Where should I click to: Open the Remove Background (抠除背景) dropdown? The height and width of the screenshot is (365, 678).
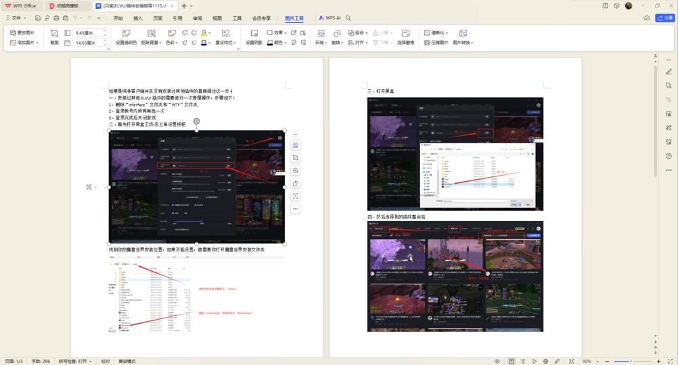152,37
